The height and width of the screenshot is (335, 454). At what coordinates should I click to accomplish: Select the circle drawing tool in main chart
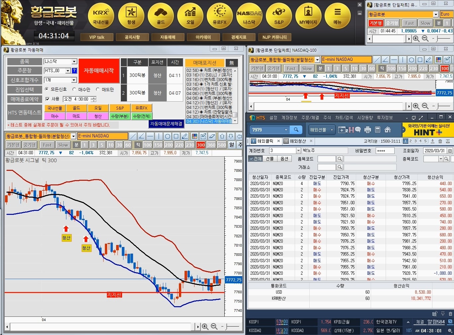168,136
